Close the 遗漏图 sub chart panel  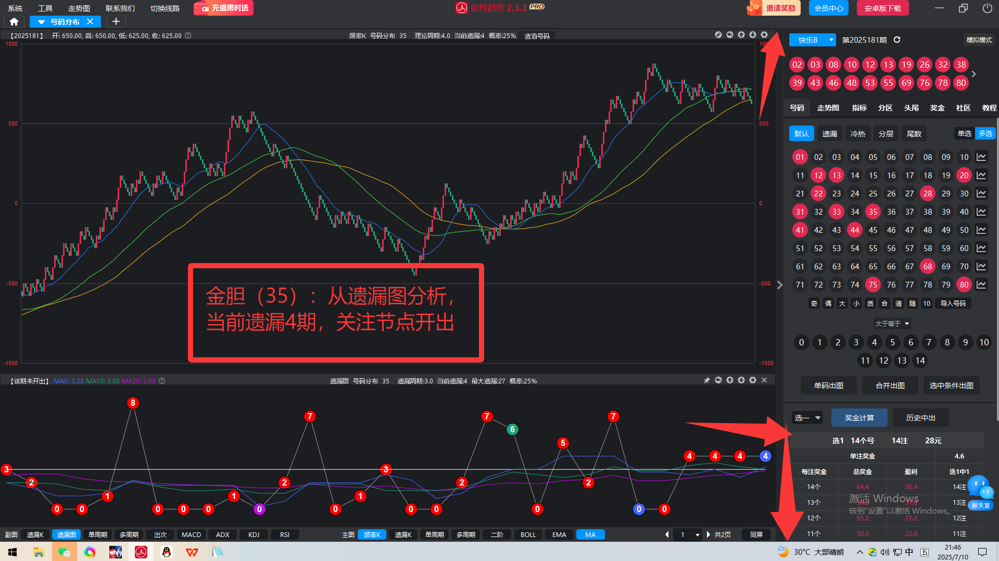click(764, 380)
